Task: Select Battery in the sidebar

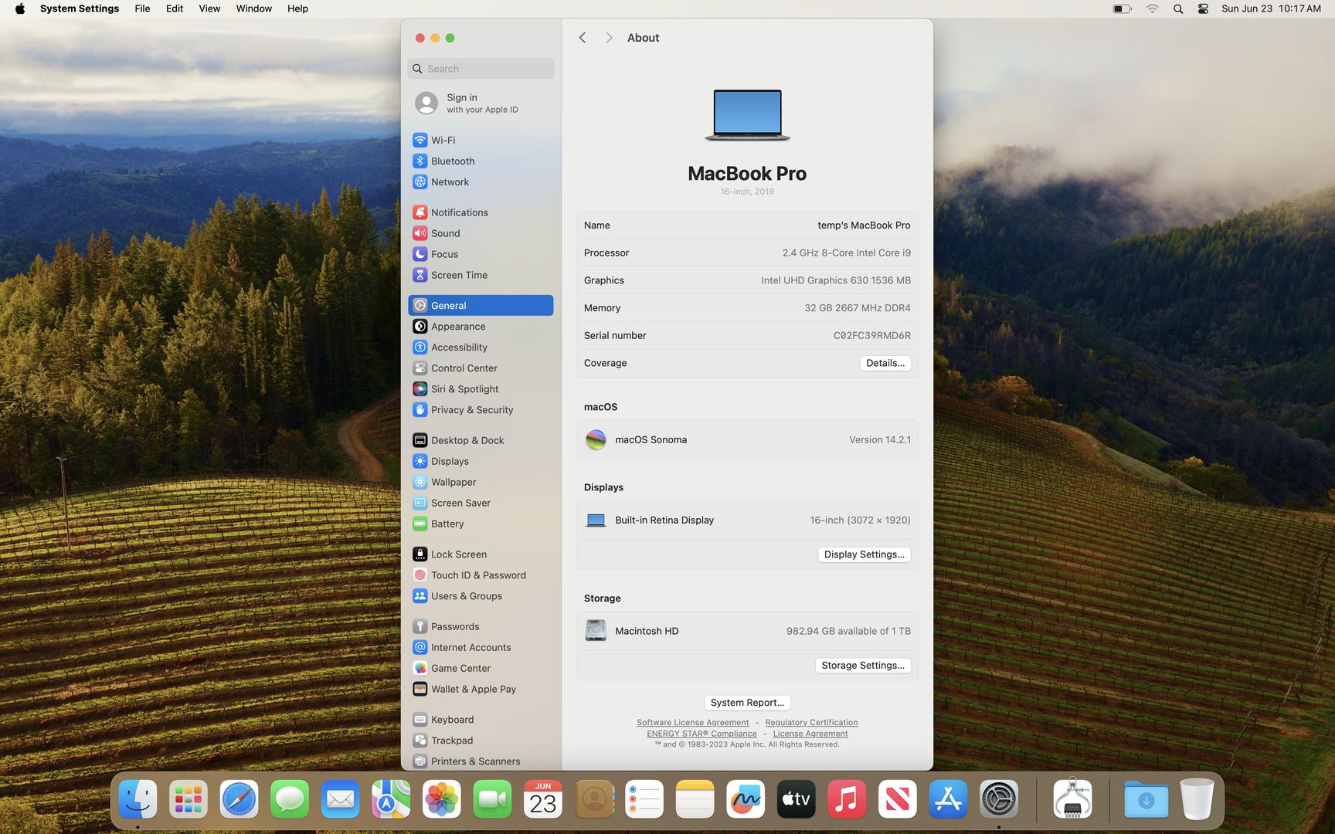Action: (x=481, y=524)
